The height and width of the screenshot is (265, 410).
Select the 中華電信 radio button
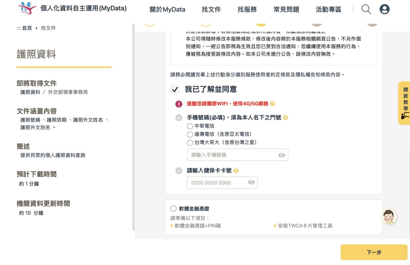coord(190,126)
